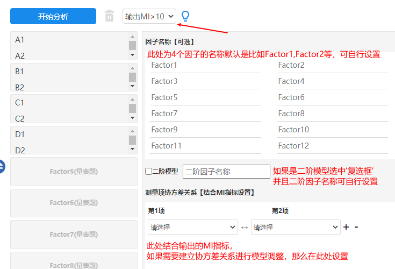Click the blue circle icon at left edge
The image size is (395, 269).
click(2, 167)
